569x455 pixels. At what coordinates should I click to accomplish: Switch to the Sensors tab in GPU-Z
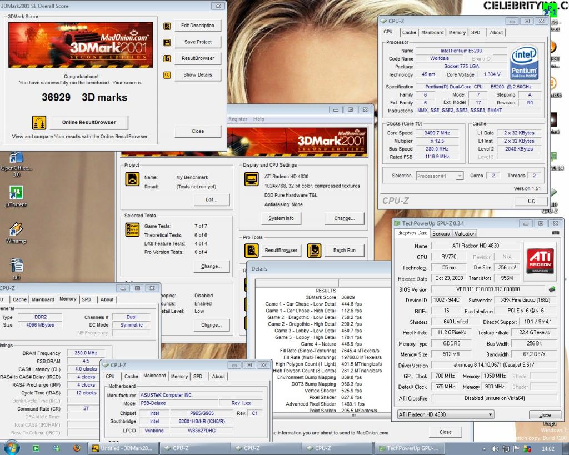[x=441, y=234]
